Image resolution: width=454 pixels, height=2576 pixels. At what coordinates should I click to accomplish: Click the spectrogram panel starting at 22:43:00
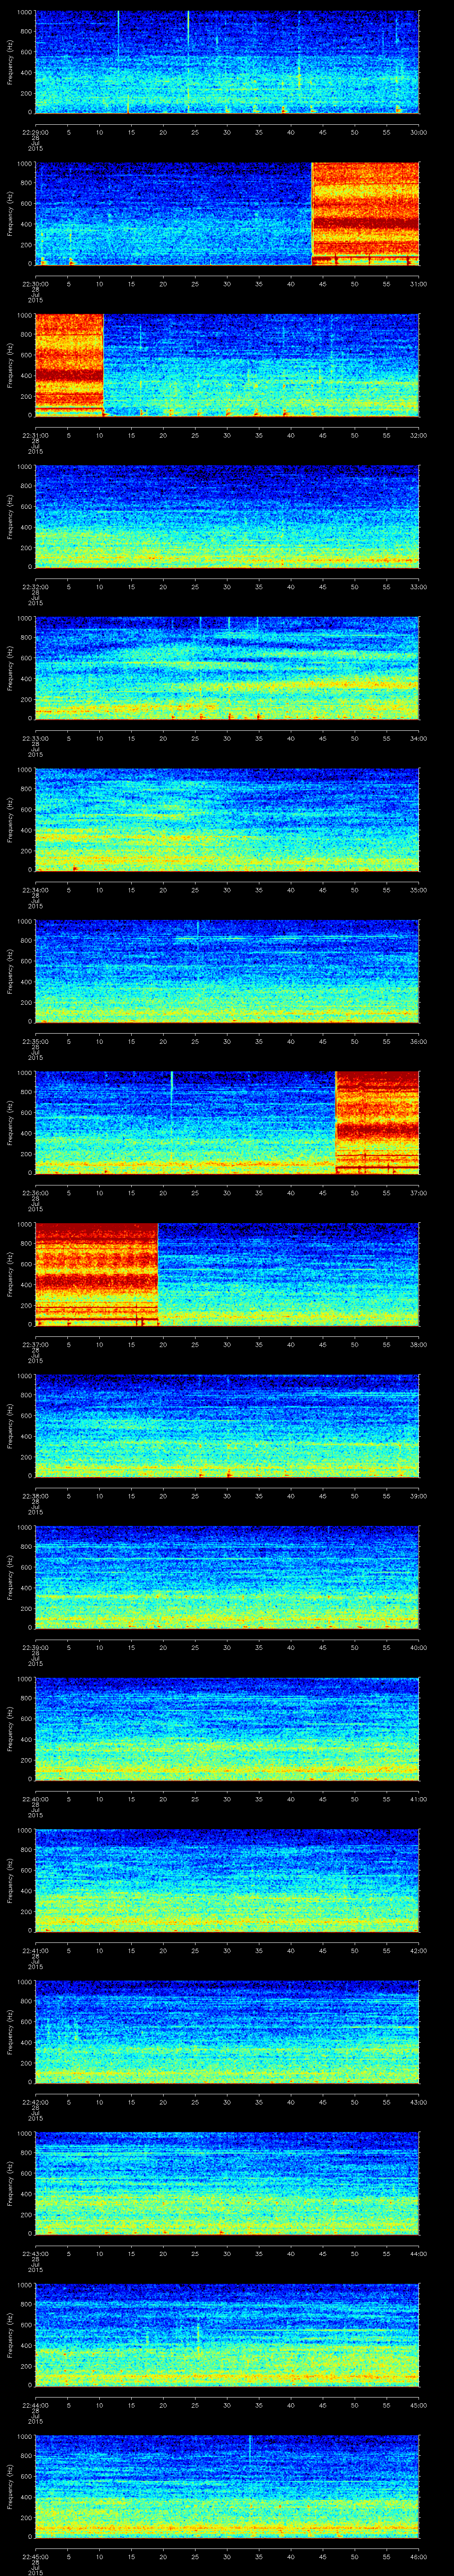(227, 2184)
